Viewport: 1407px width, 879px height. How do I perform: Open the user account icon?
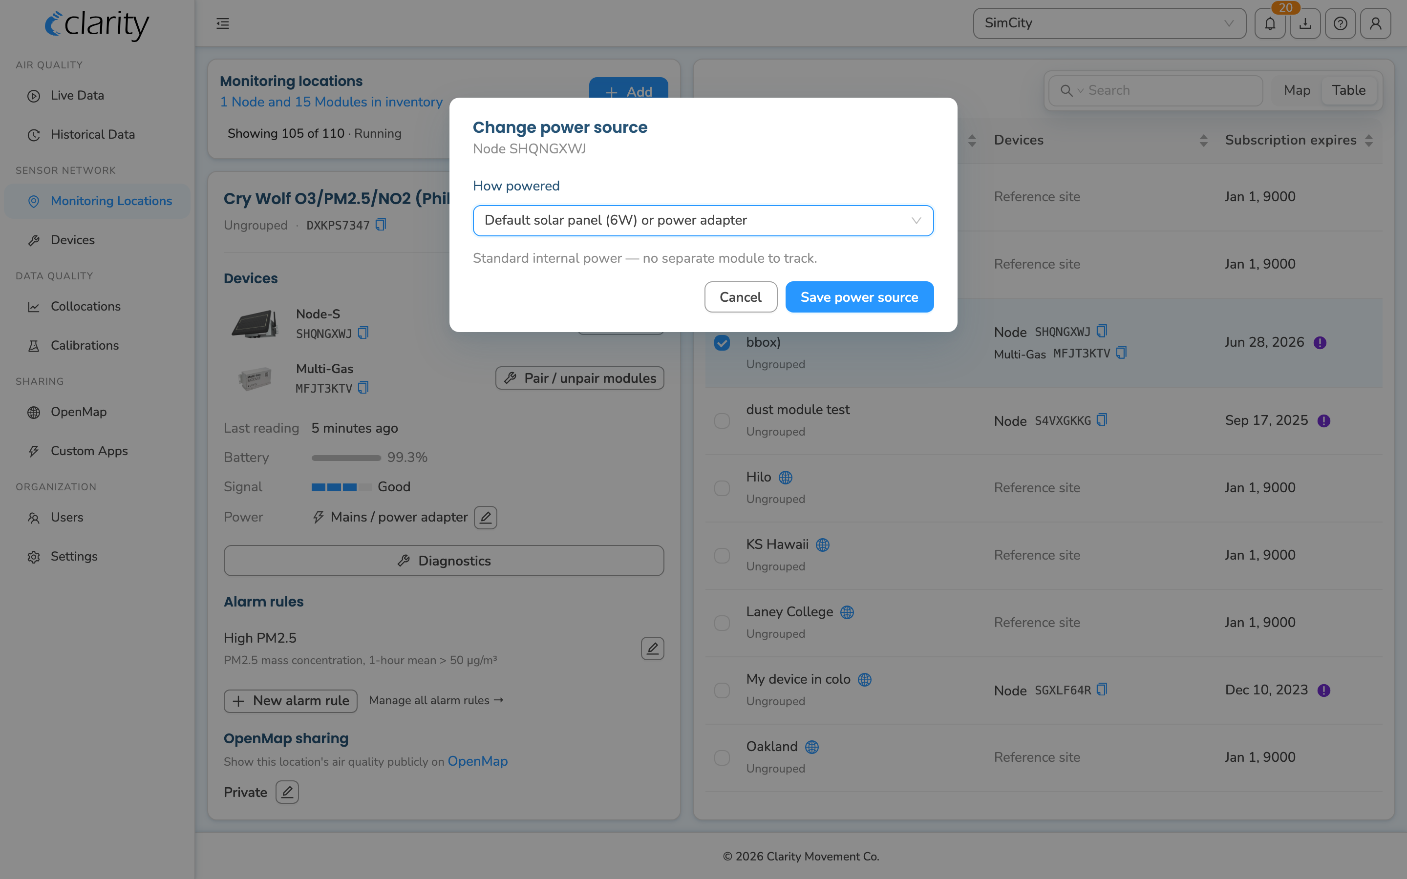pos(1376,23)
